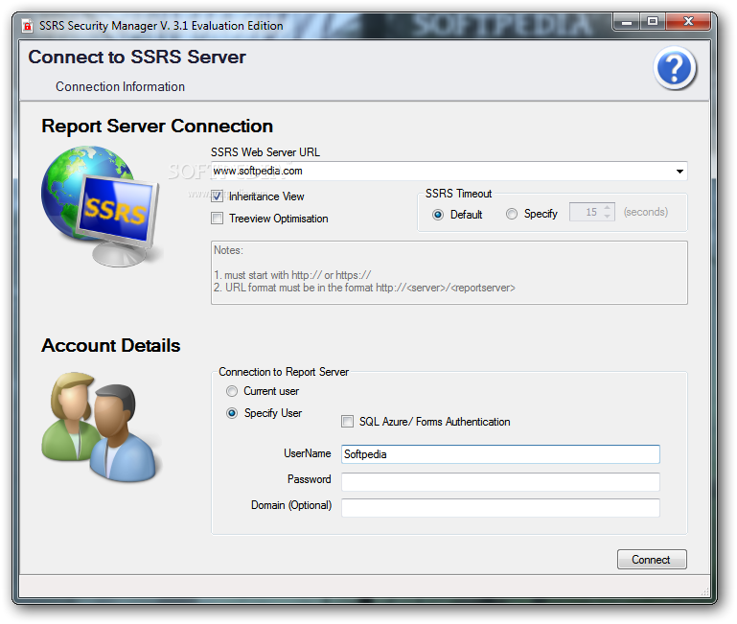
Task: Expand the SSRS Web Server URL dropdown arrow
Action: tap(679, 172)
